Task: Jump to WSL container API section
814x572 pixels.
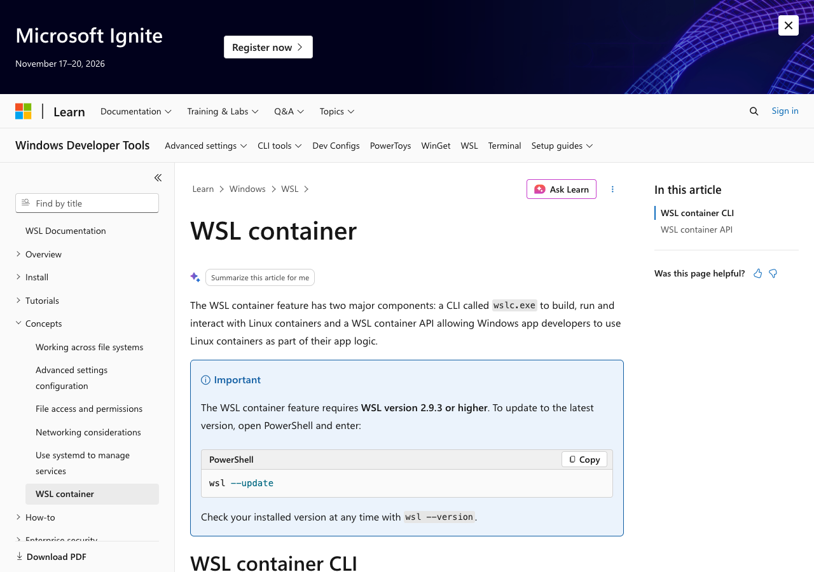Action: 696,229
